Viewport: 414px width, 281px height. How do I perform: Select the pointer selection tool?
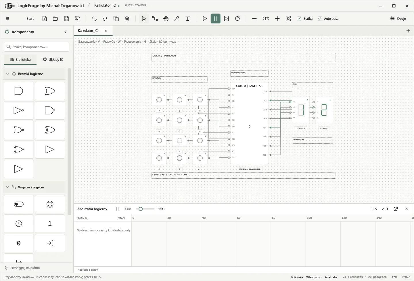pos(144,19)
